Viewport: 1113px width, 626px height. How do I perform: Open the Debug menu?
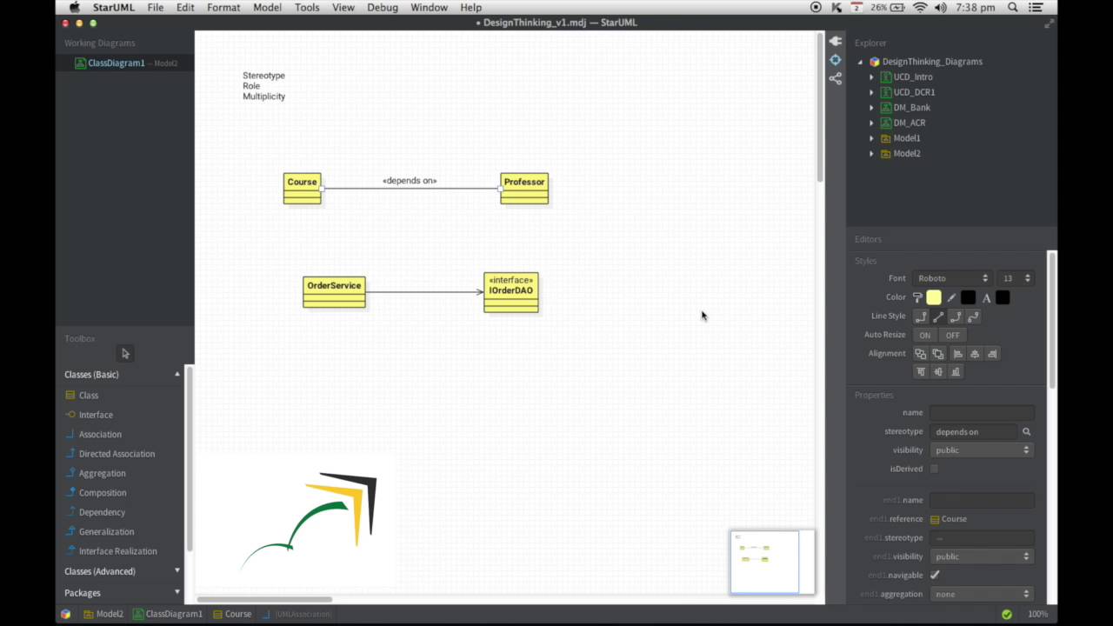[x=383, y=7]
